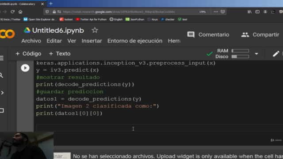Open the checker bookmark
Image resolution: width=283 pixels, height=159 pixels.
pyautogui.click(x=168, y=19)
